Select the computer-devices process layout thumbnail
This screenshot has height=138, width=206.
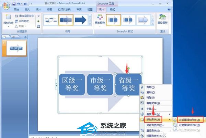click(x=51, y=20)
